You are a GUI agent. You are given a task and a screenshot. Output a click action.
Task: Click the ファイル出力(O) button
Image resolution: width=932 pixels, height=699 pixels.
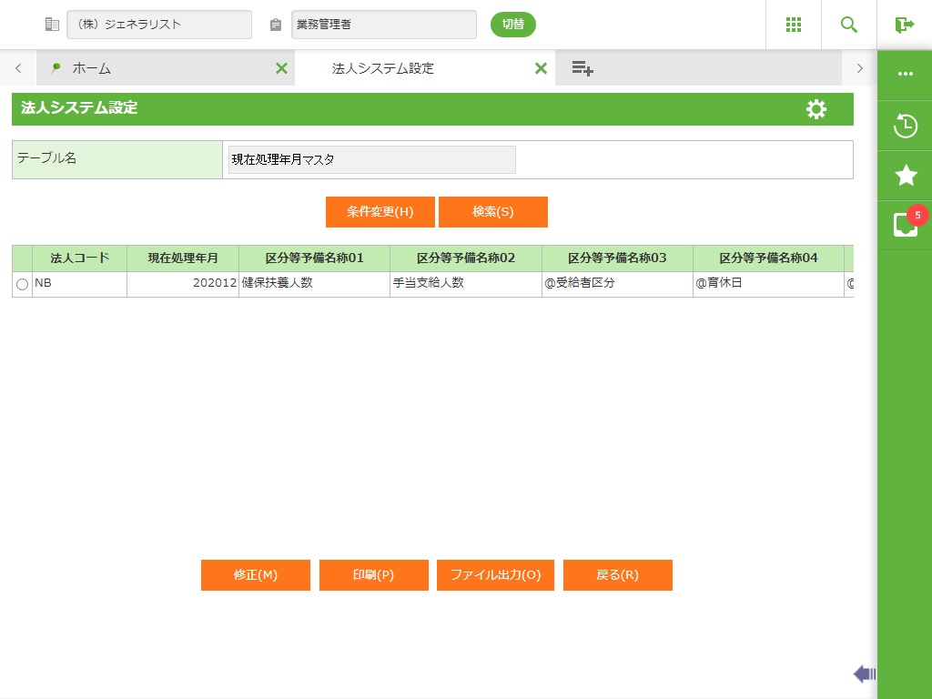495,575
